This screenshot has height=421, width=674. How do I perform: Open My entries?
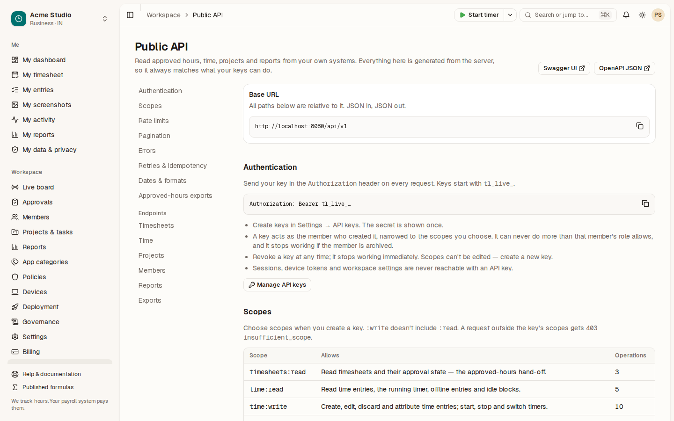tap(60, 90)
